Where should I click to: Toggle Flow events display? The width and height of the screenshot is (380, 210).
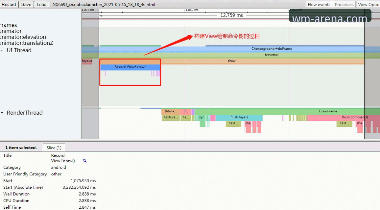click(319, 4)
